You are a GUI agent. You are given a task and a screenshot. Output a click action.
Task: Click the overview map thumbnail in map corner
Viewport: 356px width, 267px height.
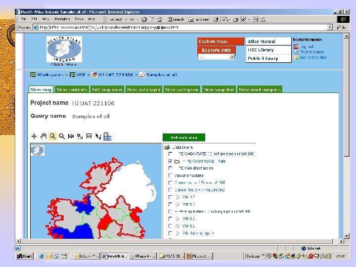pos(38,150)
